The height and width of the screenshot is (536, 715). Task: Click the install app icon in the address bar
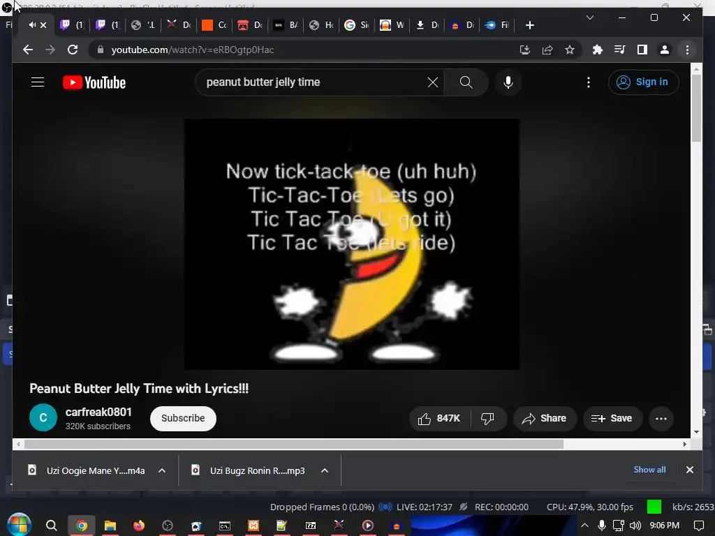pyautogui.click(x=525, y=50)
